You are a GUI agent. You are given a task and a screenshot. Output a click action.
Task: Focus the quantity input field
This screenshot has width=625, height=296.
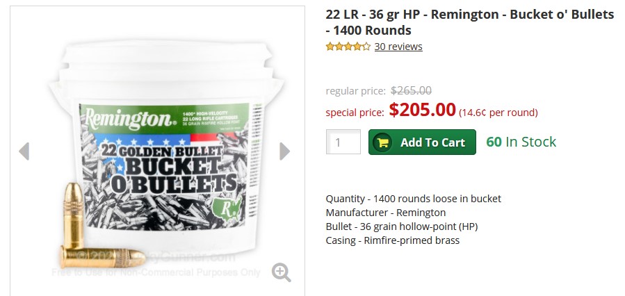[x=343, y=142]
